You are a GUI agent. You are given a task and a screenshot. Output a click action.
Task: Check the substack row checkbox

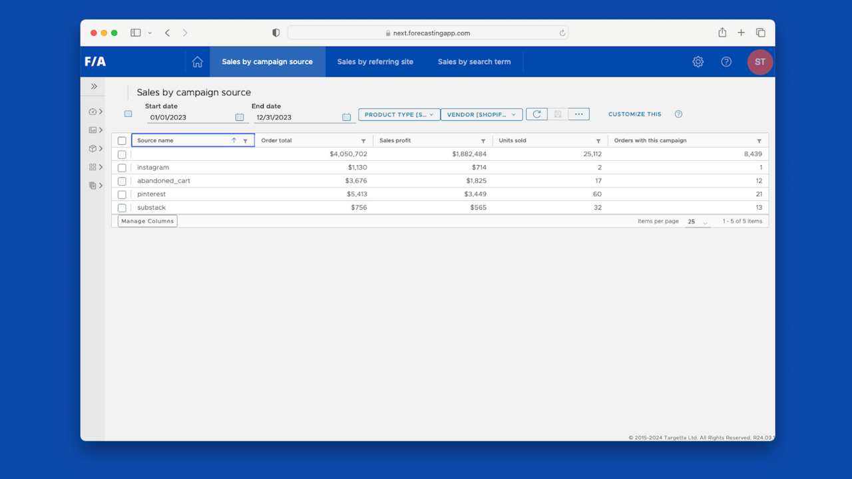click(122, 208)
